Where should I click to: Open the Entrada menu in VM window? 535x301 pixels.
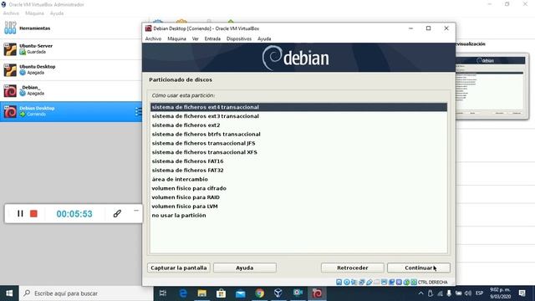[212, 39]
